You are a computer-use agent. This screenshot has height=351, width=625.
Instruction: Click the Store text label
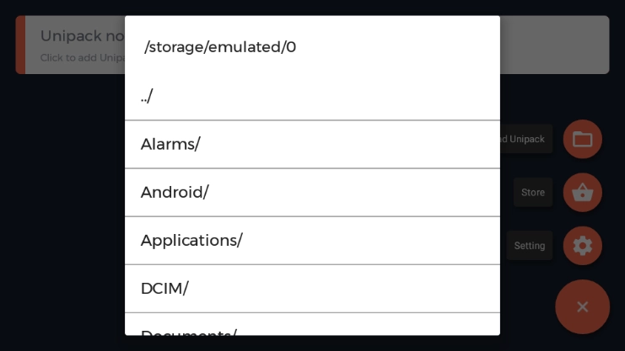(x=533, y=193)
